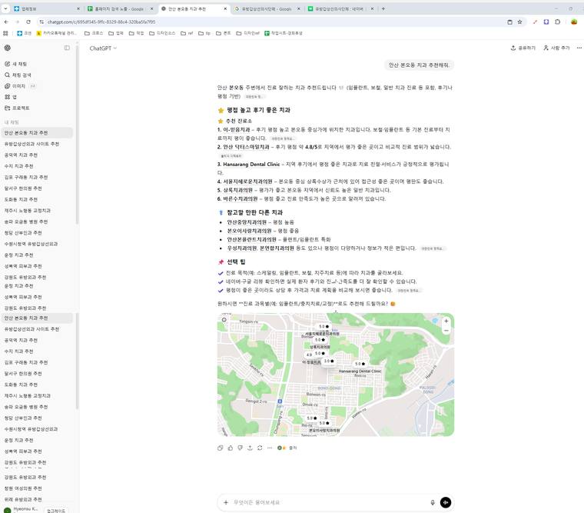Click the red pen extension icon
Screen dimensions: 584x513
[535, 22]
